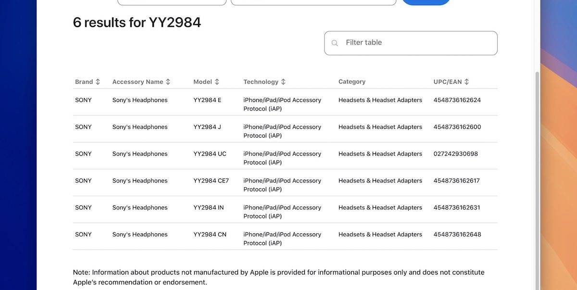Screen dimensions: 577x290
Task: Click the sort arrows next to Brand
Action: (x=98, y=82)
